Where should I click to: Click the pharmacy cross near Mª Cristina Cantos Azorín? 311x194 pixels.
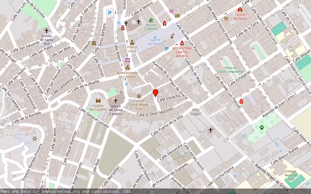182,43
